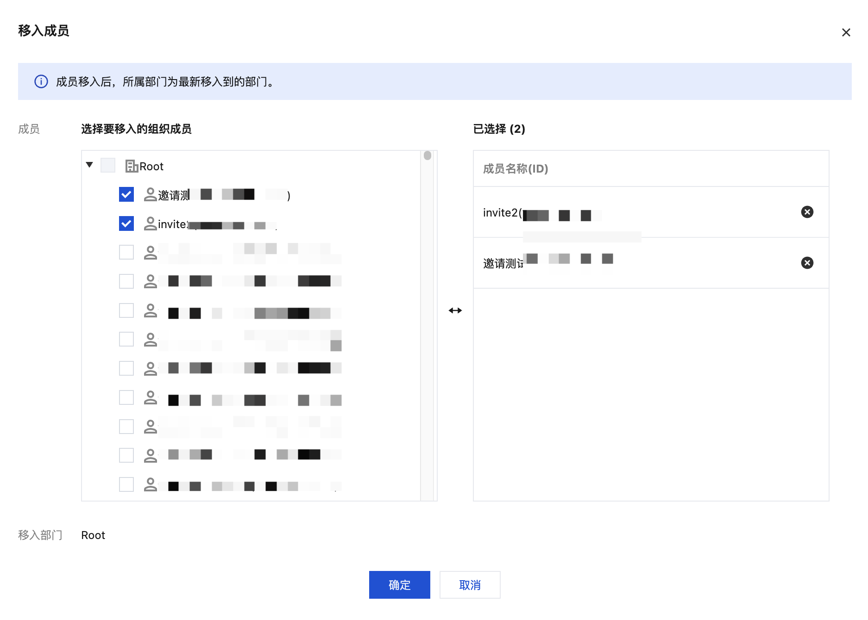This screenshot has height=620, width=868.
Task: Uncheck the 邀请测 member checkbox
Action: 126,195
